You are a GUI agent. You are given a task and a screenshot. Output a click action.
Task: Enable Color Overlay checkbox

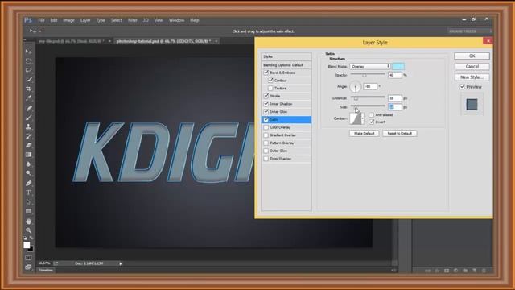[x=266, y=127]
